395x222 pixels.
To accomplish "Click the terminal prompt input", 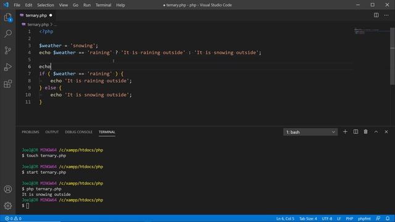I will [x=28, y=205].
